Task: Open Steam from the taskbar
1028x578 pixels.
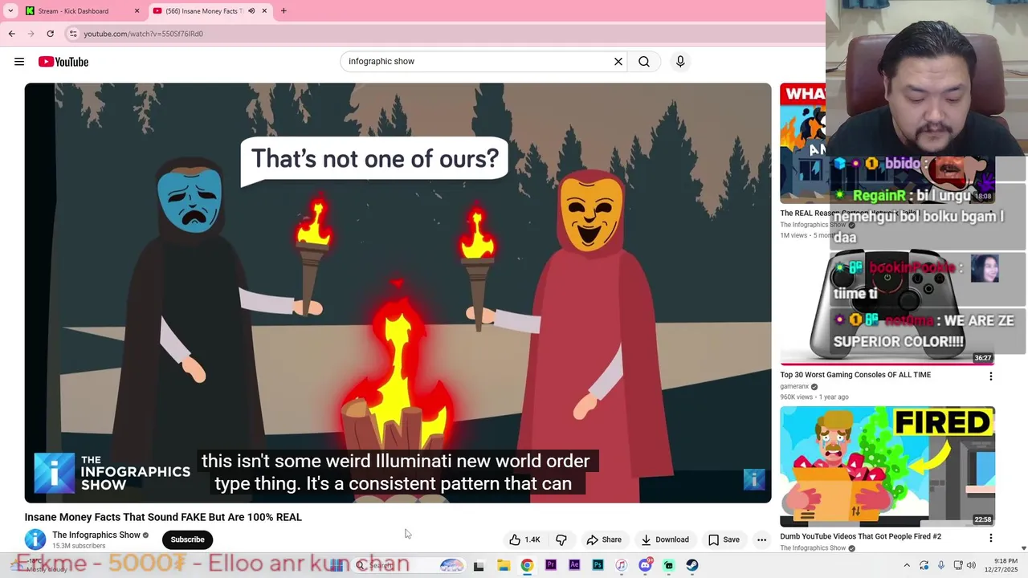Action: pos(692,565)
